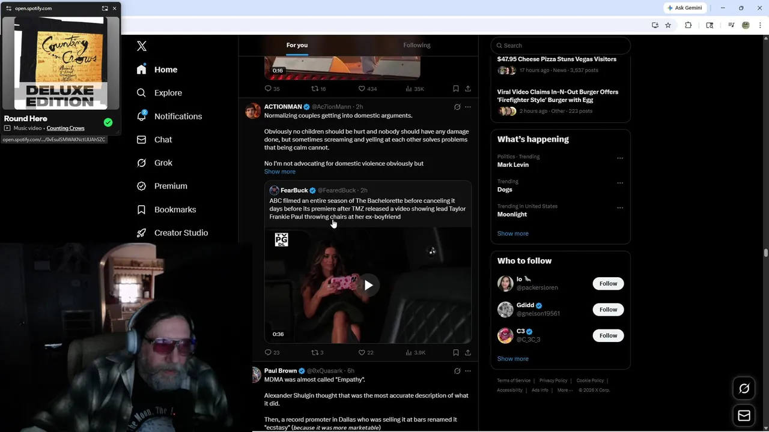Image resolution: width=769 pixels, height=432 pixels.
Task: Open Privacy Policy link
Action: click(x=553, y=380)
